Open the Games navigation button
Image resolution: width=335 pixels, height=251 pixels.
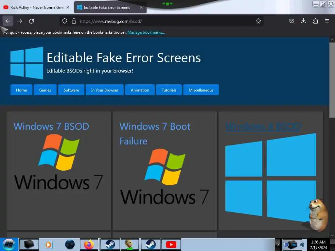45,90
